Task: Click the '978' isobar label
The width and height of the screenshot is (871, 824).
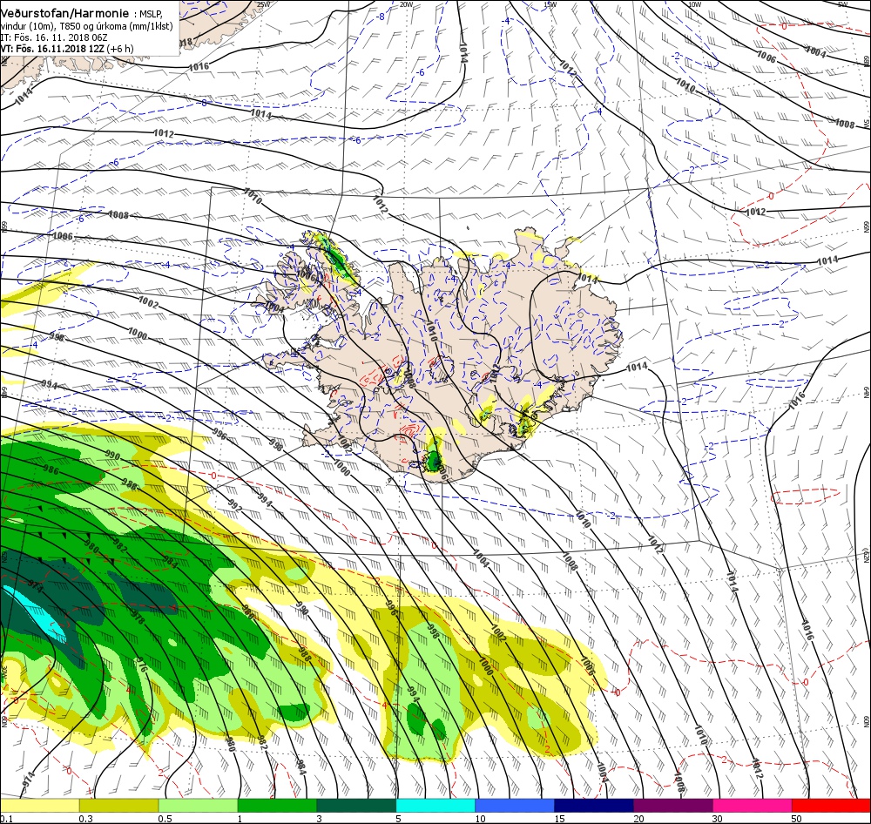Action: click(138, 616)
